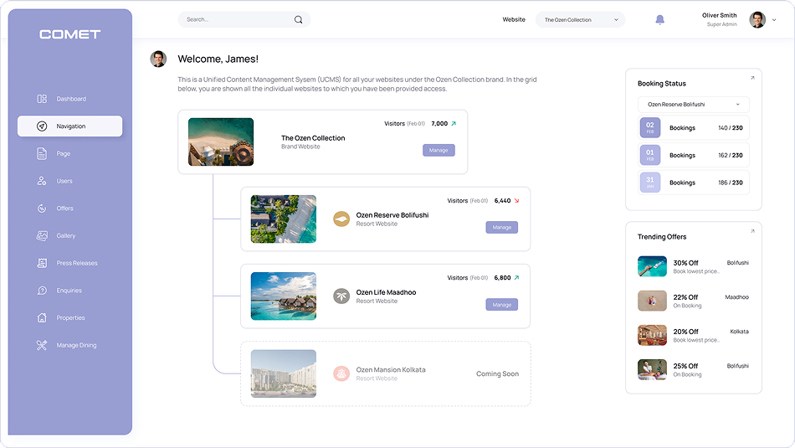Click Manage for Ozen Life Maadhoo
795x448 pixels.
pyautogui.click(x=501, y=305)
